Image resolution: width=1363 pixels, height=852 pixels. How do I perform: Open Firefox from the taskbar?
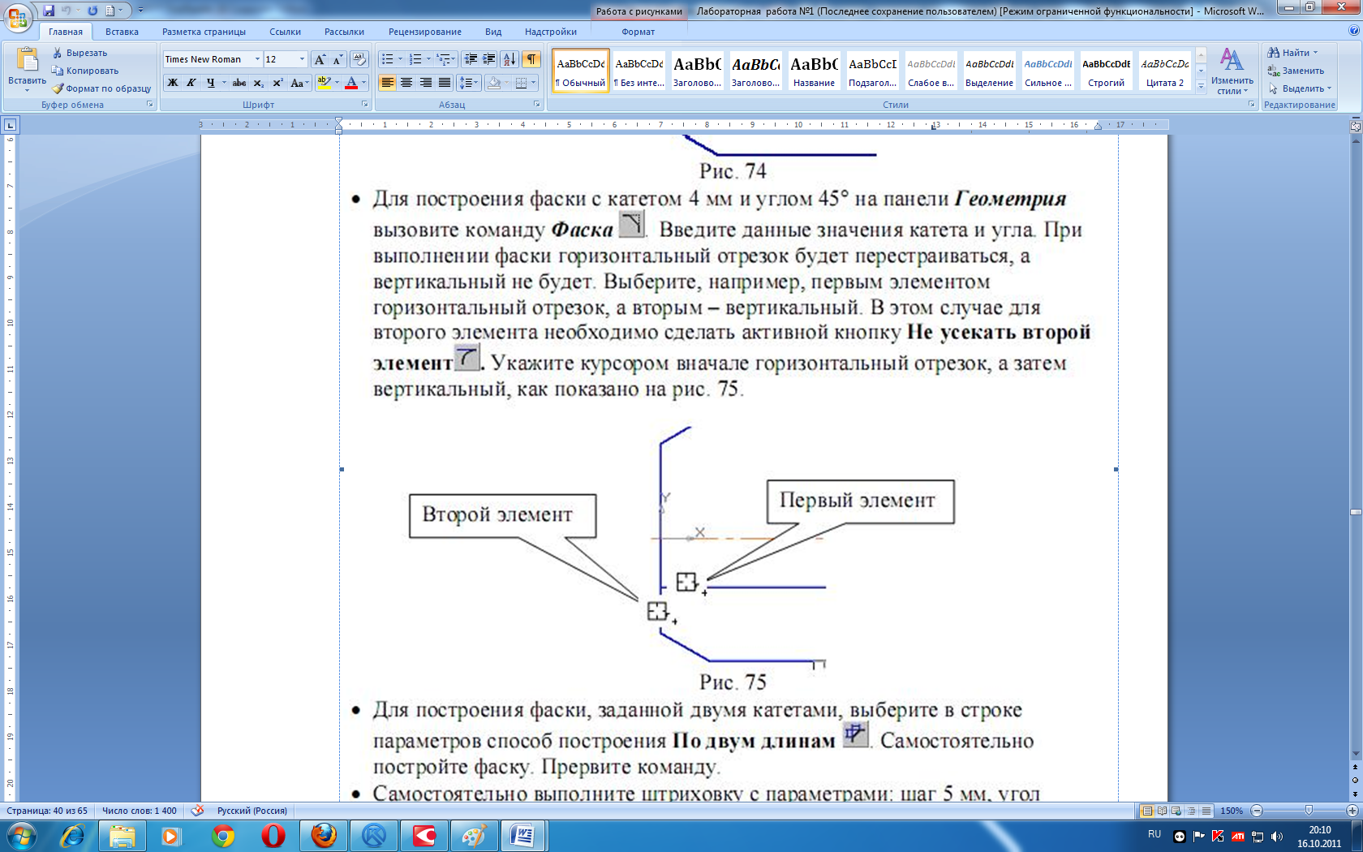[x=324, y=835]
